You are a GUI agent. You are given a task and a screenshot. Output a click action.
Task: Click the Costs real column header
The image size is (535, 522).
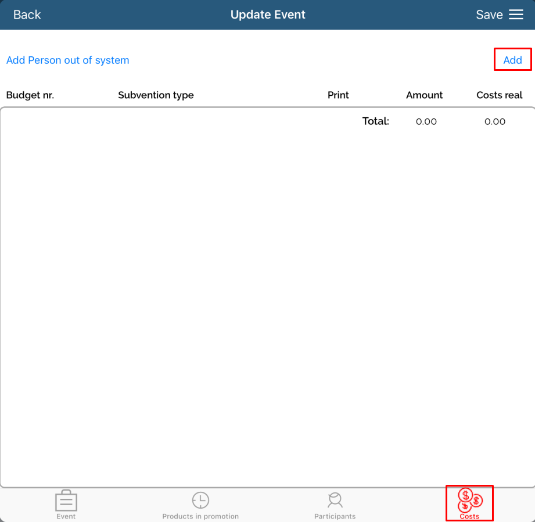coord(499,95)
